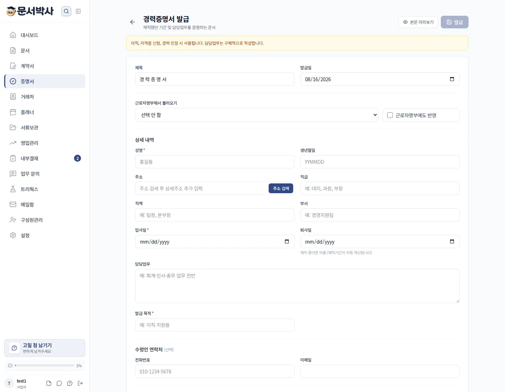Collapse the sidebar with the panel icon
Screen dimensions: 505x392
(x=78, y=11)
